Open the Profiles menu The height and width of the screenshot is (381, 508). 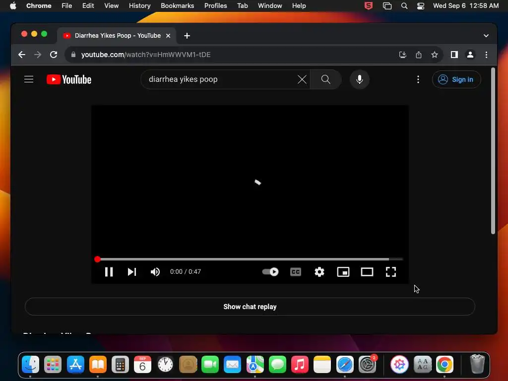point(215,6)
